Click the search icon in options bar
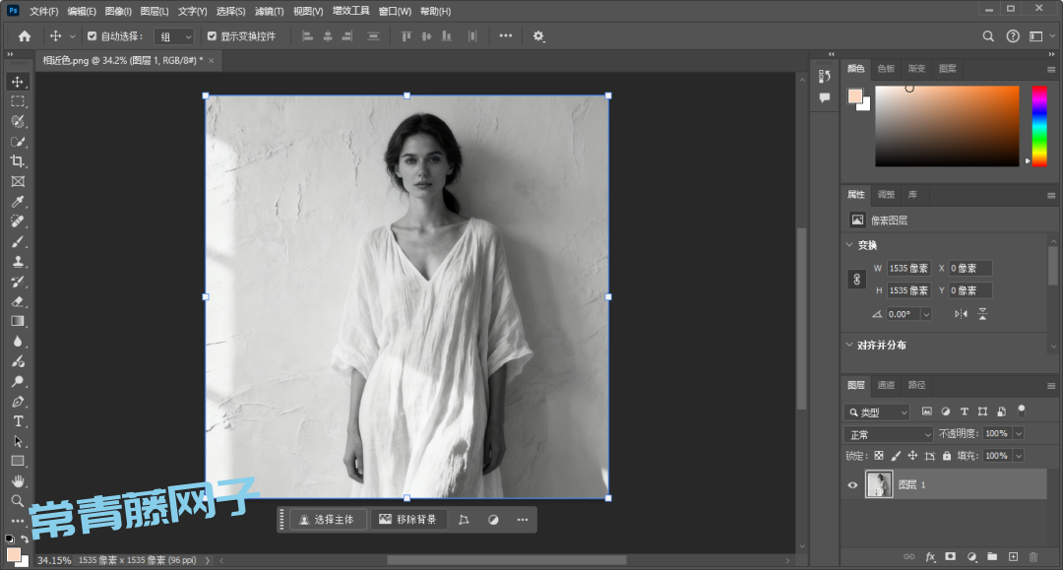The image size is (1063, 570). pyautogui.click(x=988, y=36)
